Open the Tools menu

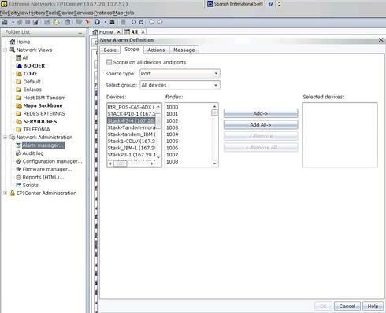[x=52, y=13]
